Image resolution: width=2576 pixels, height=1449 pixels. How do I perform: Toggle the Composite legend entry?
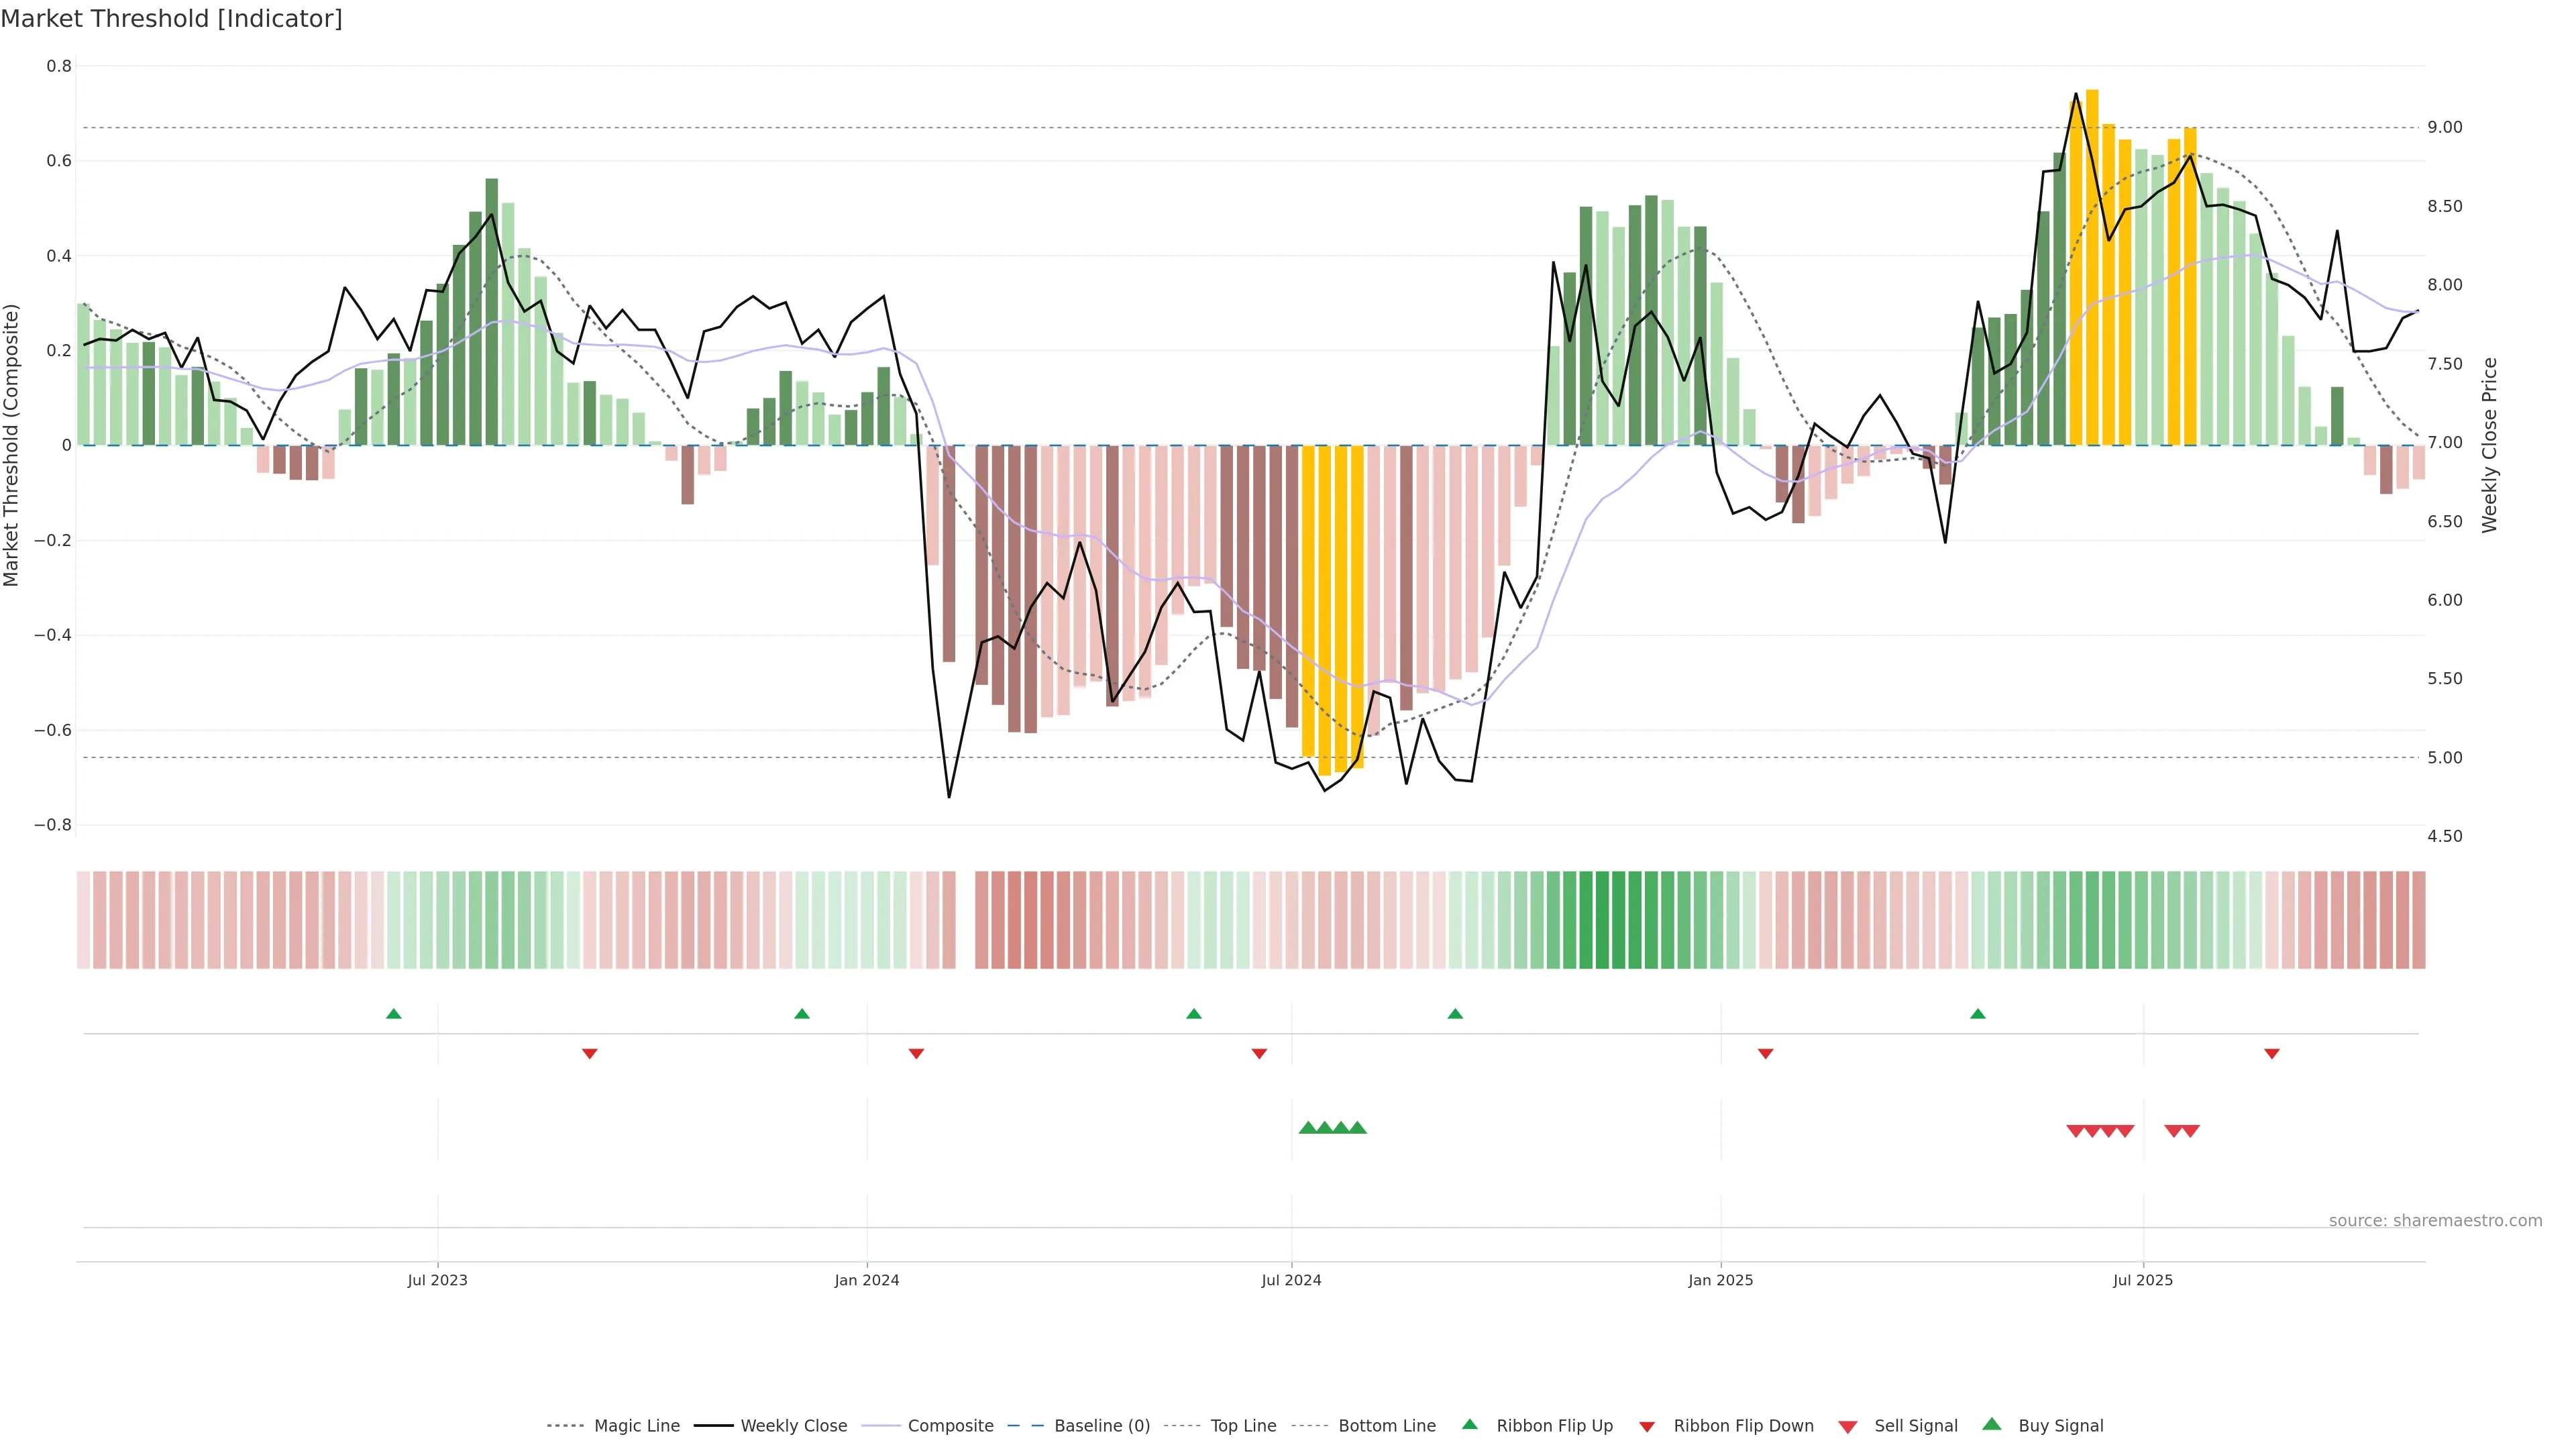950,1426
